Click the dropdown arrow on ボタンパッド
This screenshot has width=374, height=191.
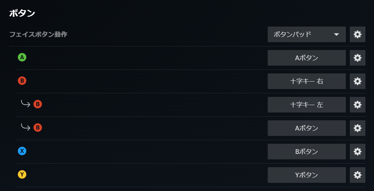336,34
